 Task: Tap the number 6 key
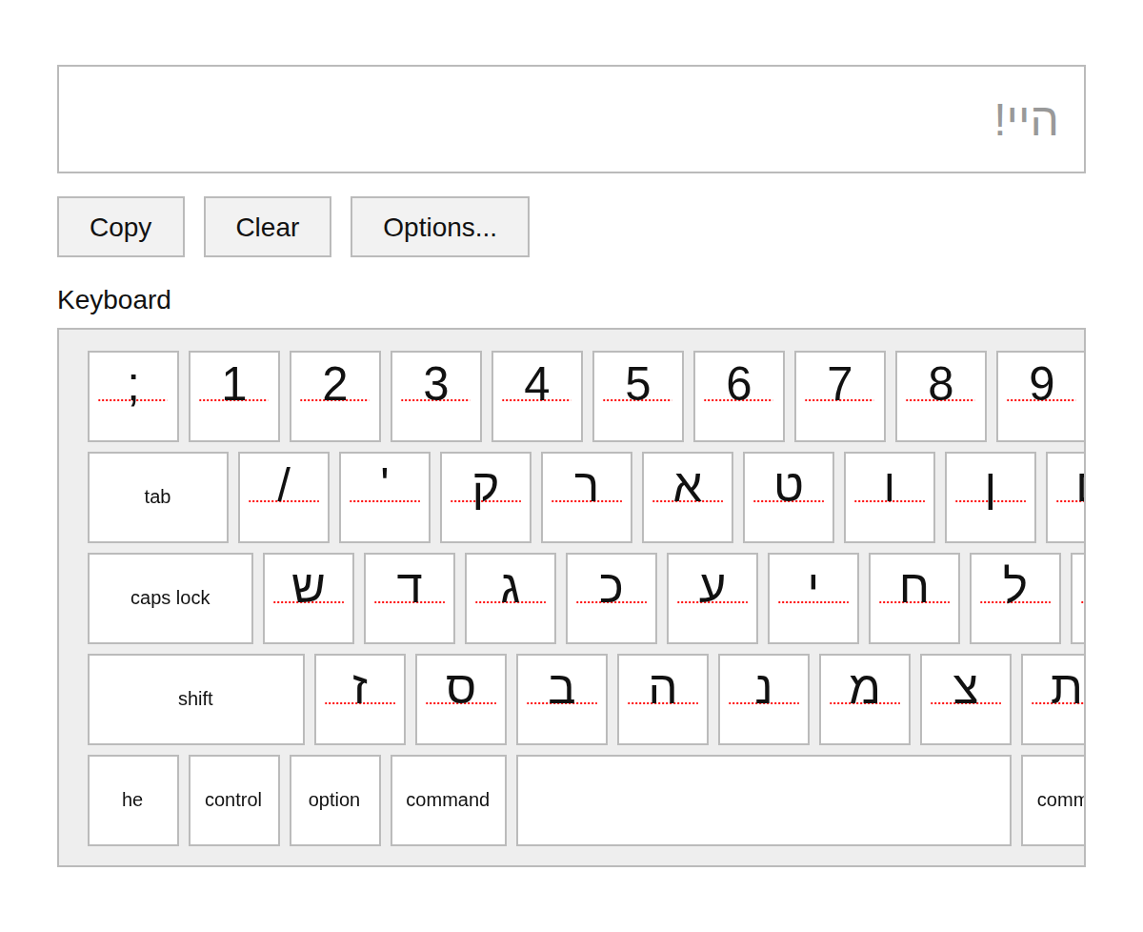point(739,396)
